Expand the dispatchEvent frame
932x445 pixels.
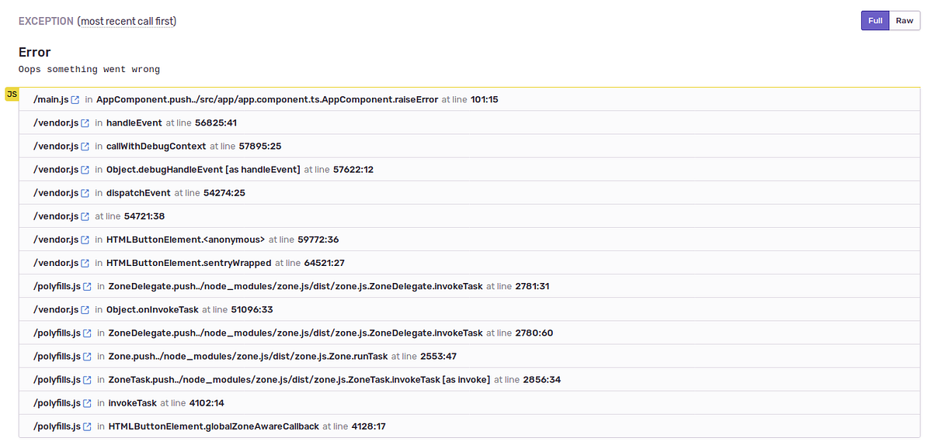pyautogui.click(x=469, y=193)
